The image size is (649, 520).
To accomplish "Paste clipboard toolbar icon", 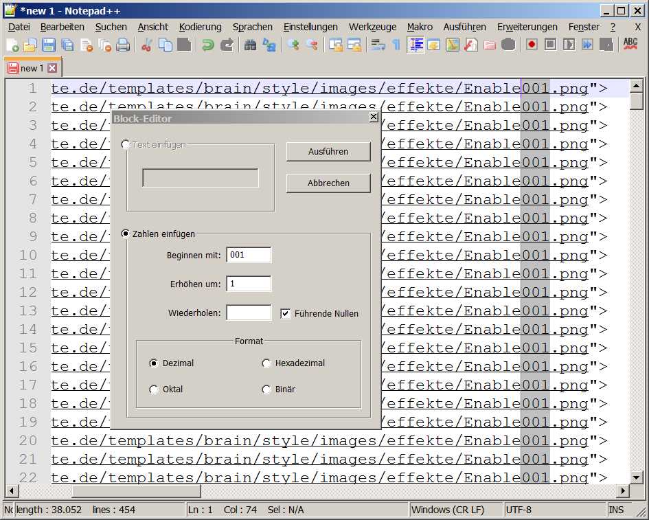I will click(184, 45).
